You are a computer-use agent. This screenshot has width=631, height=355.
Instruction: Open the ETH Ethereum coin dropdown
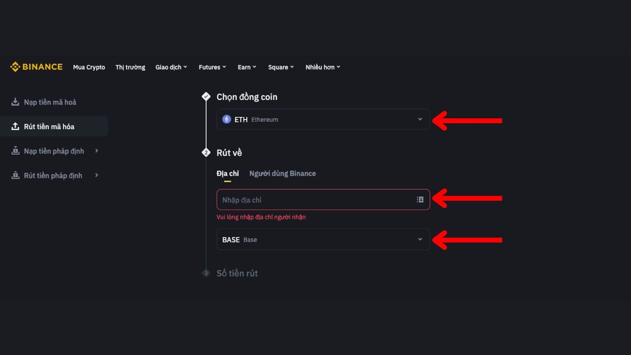click(x=323, y=119)
